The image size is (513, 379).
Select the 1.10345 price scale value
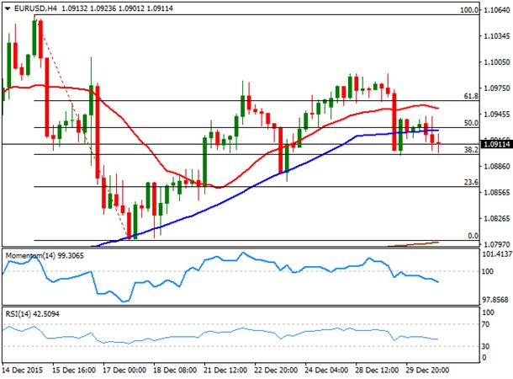coord(497,36)
